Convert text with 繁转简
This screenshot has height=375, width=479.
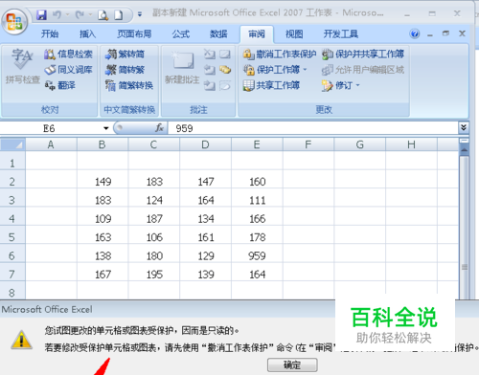pos(125,55)
